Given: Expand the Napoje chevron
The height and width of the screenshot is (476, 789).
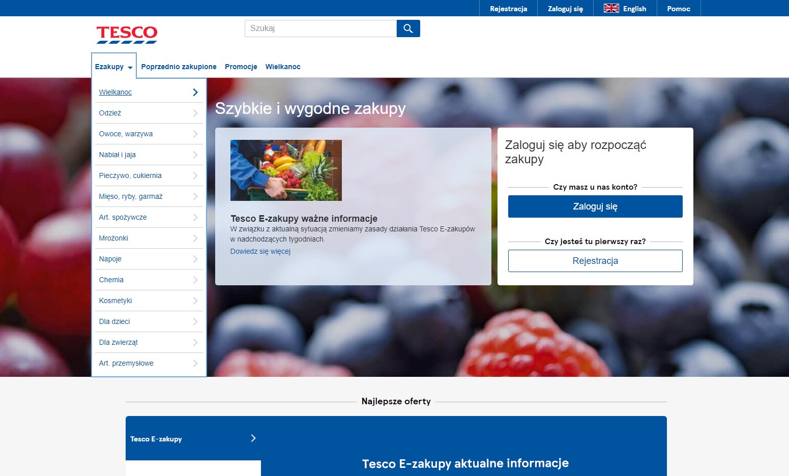Looking at the screenshot, I should click(195, 259).
